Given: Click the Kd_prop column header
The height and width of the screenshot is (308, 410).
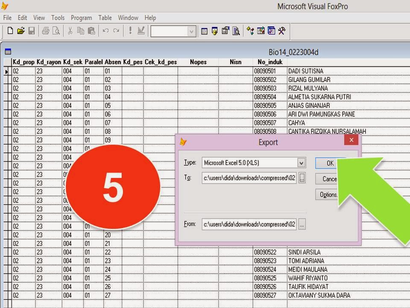Looking at the screenshot, I should (x=23, y=62).
